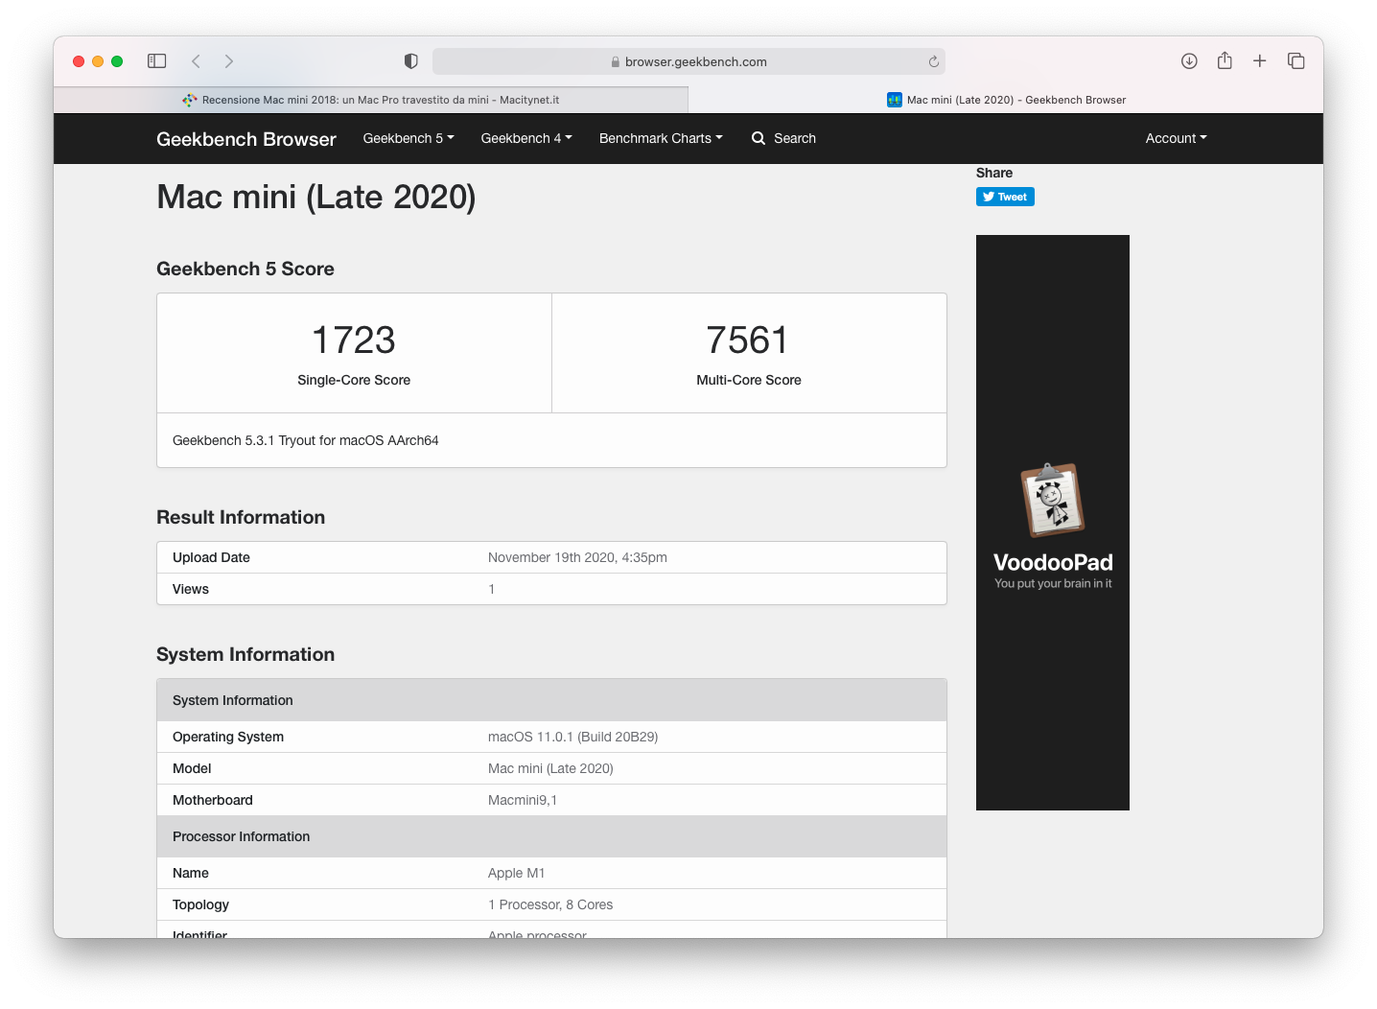Click the VoodooPad clipboard ad image
This screenshot has height=1009, width=1377.
click(x=1052, y=500)
